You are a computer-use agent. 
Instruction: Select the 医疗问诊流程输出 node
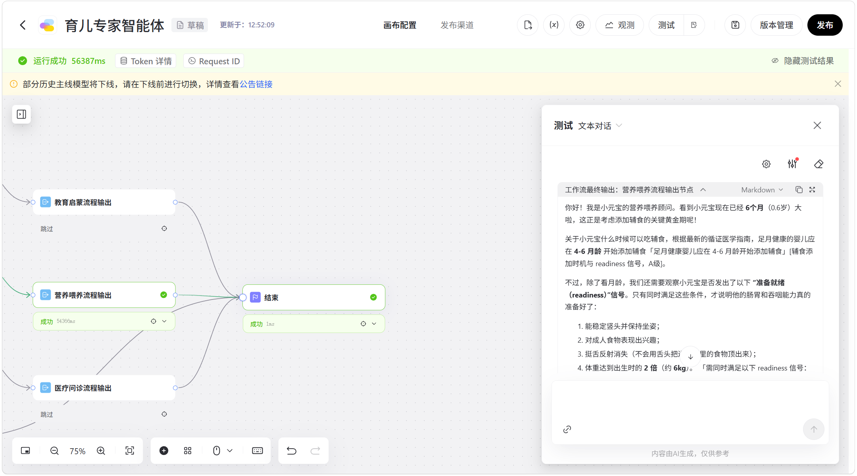tap(104, 388)
